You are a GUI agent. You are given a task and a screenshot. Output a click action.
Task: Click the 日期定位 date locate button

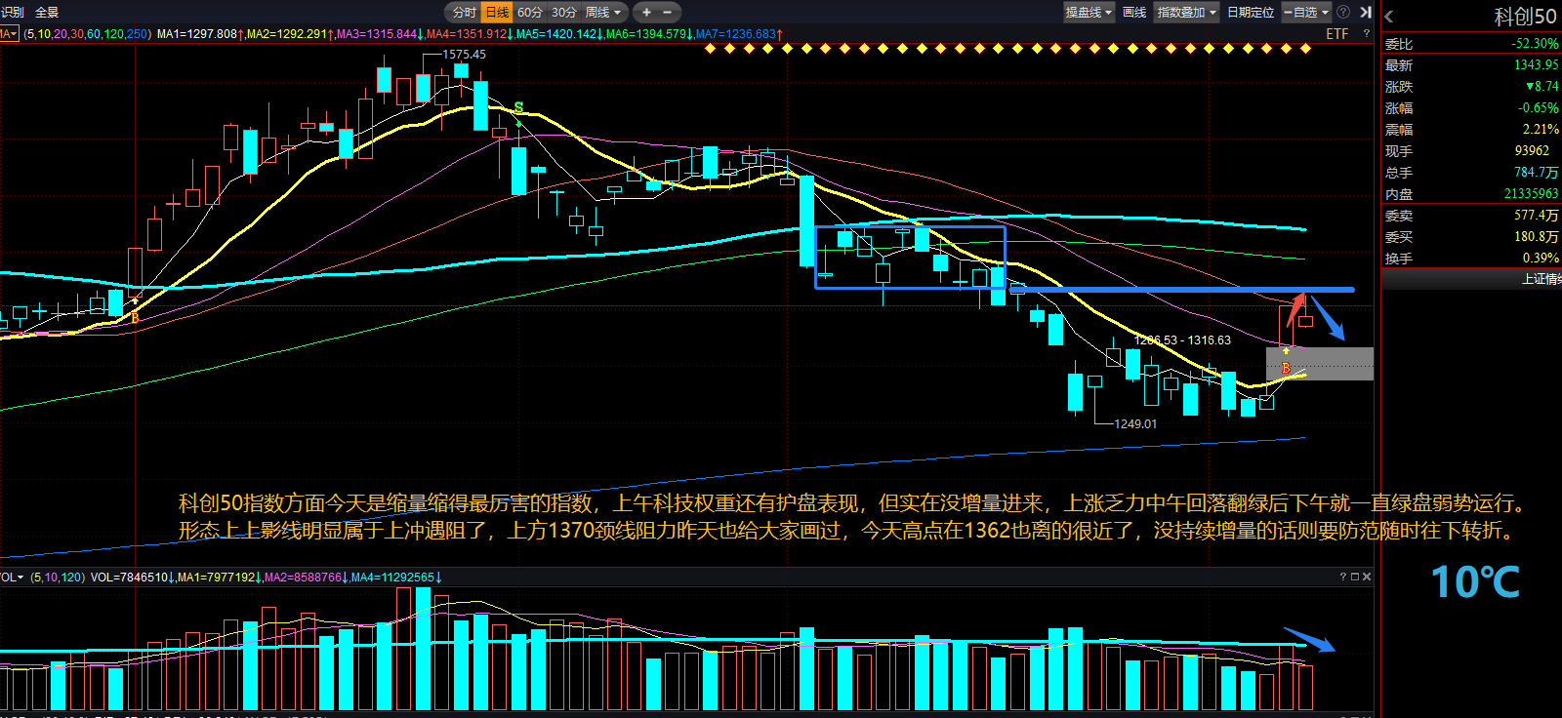1251,13
